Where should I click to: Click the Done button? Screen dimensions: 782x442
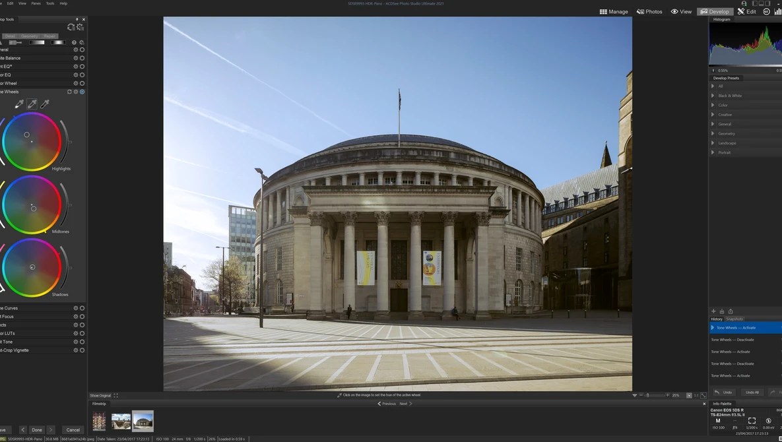pyautogui.click(x=37, y=429)
